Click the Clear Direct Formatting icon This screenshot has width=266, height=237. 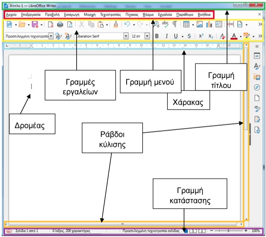coord(222,36)
